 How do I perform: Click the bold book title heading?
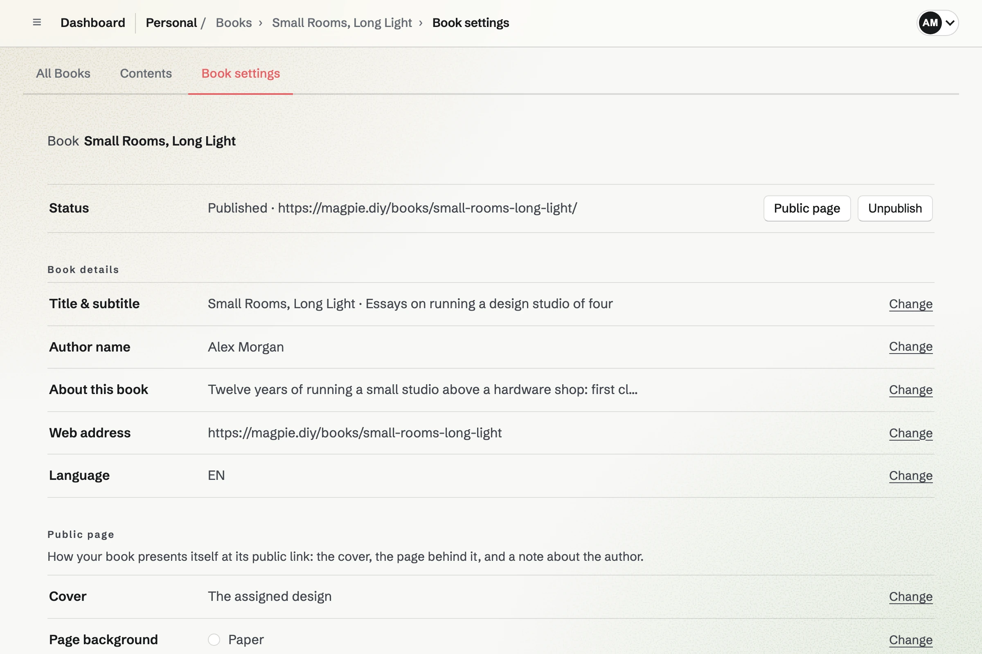coord(160,141)
